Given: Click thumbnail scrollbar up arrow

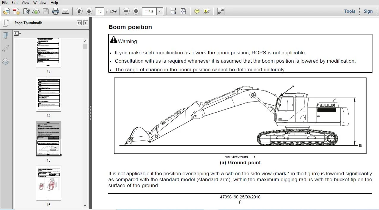Looking at the screenshot, I should [85, 41].
